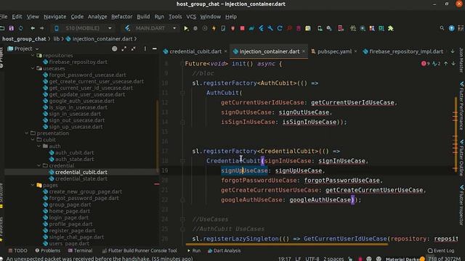This screenshot has height=261, width=465.
Task: Click the 2 spaces indent indicator
Action: pyautogui.click(x=333, y=259)
